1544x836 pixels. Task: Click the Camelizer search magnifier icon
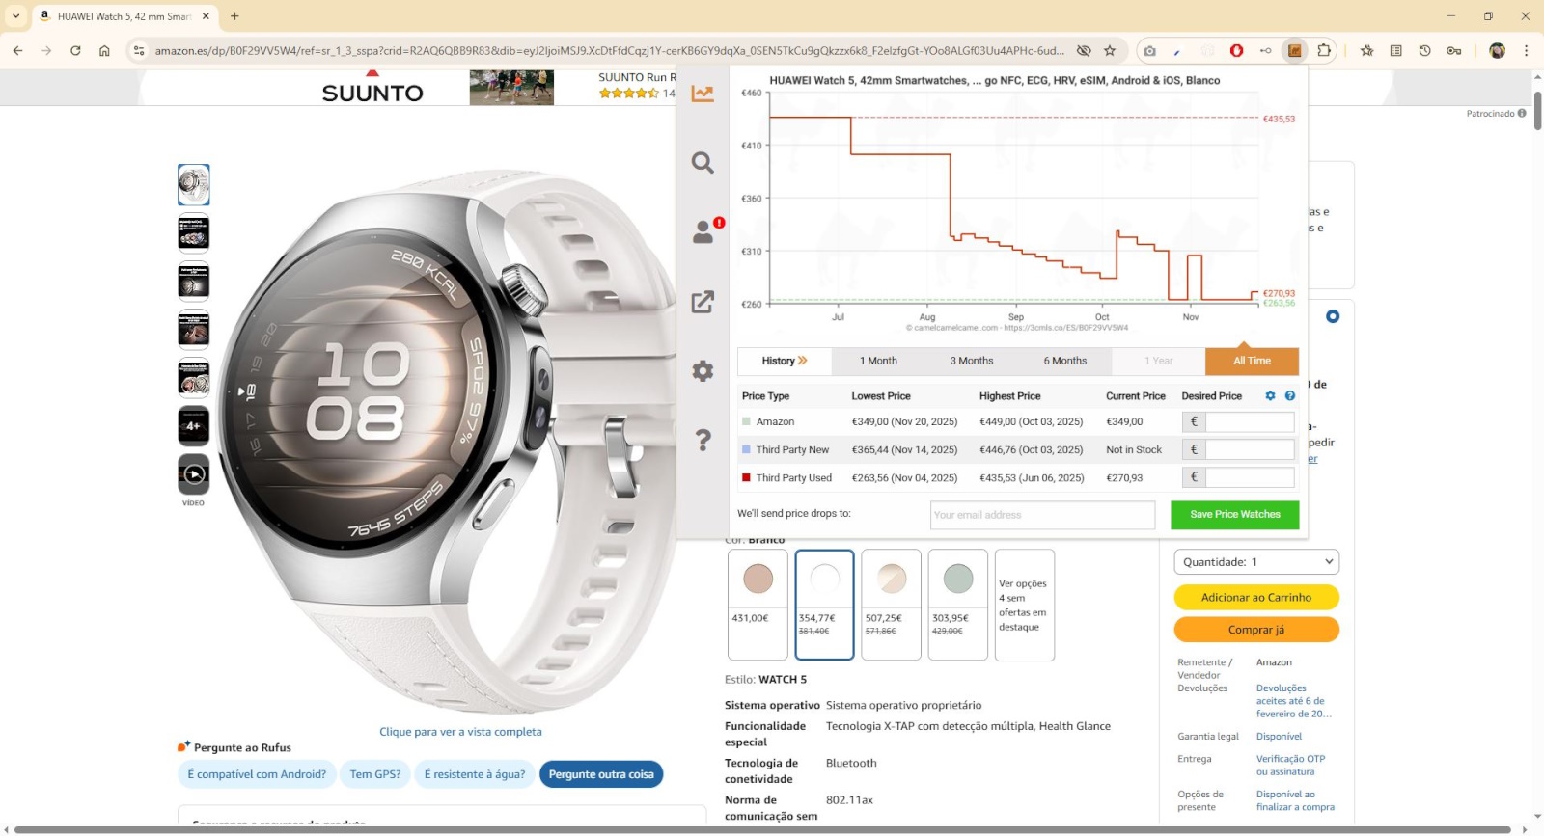[703, 163]
